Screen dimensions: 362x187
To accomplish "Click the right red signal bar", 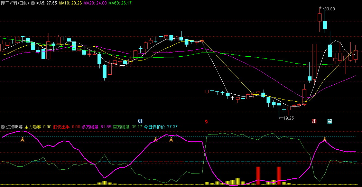I will (279, 176).
